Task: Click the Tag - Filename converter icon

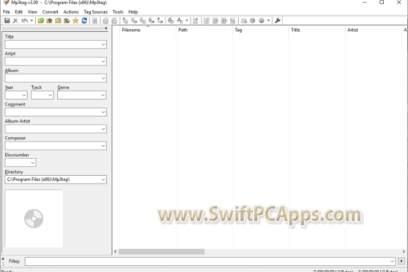Action: [x=125, y=20]
